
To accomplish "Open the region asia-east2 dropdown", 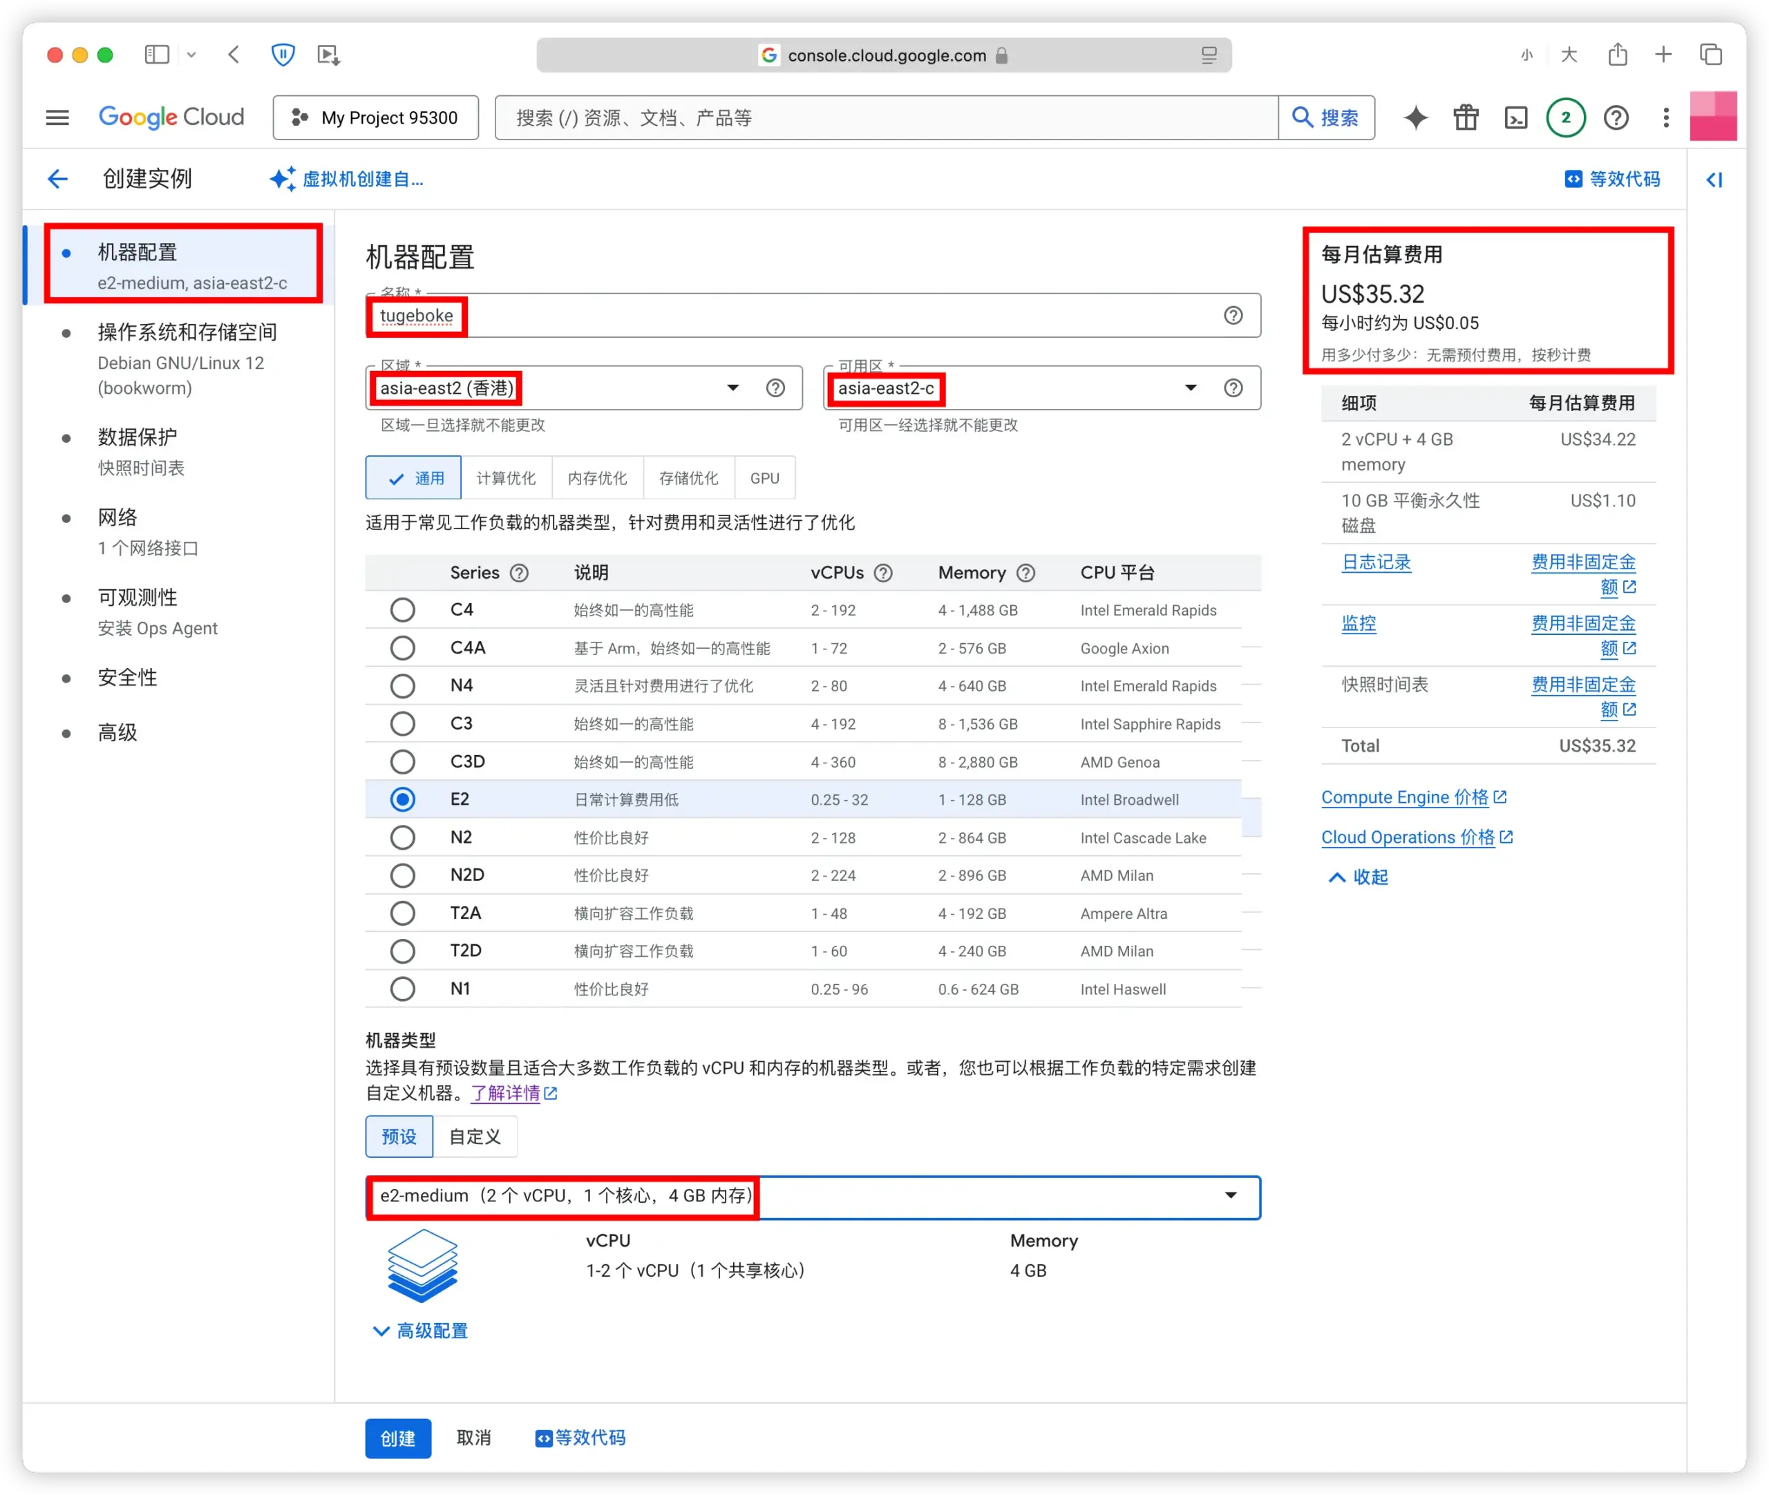I will (x=584, y=388).
